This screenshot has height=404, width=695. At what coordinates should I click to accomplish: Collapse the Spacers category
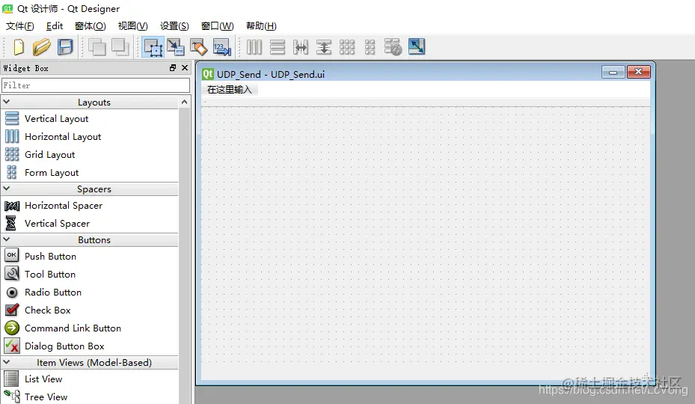[7, 189]
